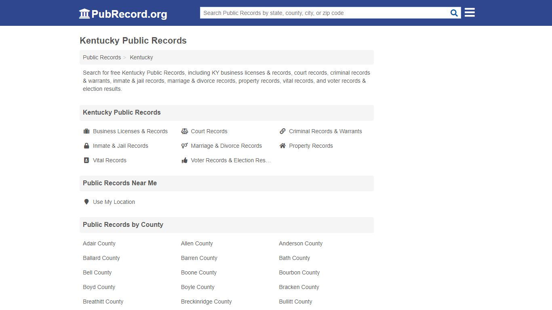Screen dimensions: 552x310
Task: Open Court Records link
Action: point(209,131)
